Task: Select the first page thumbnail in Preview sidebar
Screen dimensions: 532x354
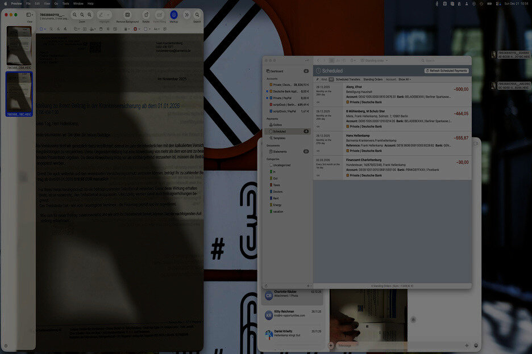Action: (x=19, y=45)
